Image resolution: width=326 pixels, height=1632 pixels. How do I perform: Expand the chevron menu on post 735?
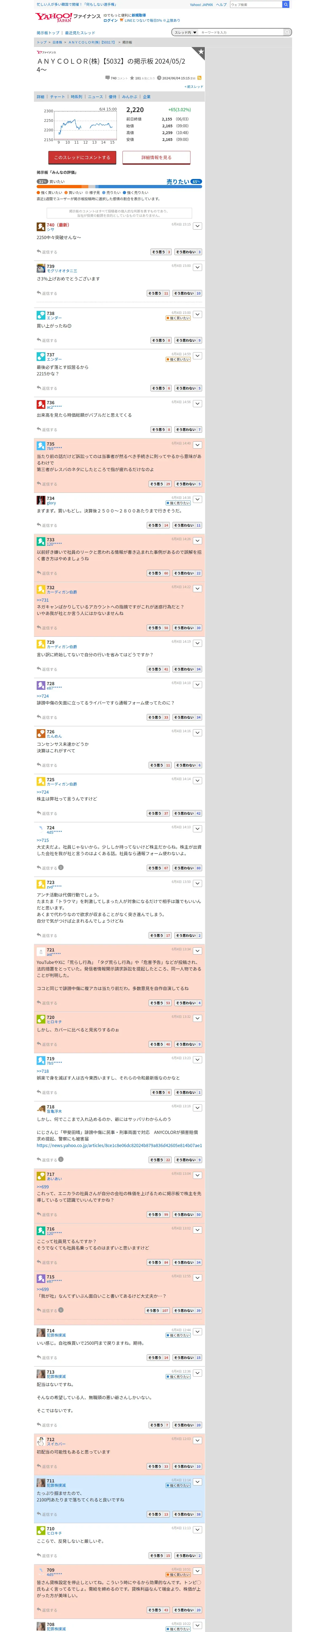(198, 445)
